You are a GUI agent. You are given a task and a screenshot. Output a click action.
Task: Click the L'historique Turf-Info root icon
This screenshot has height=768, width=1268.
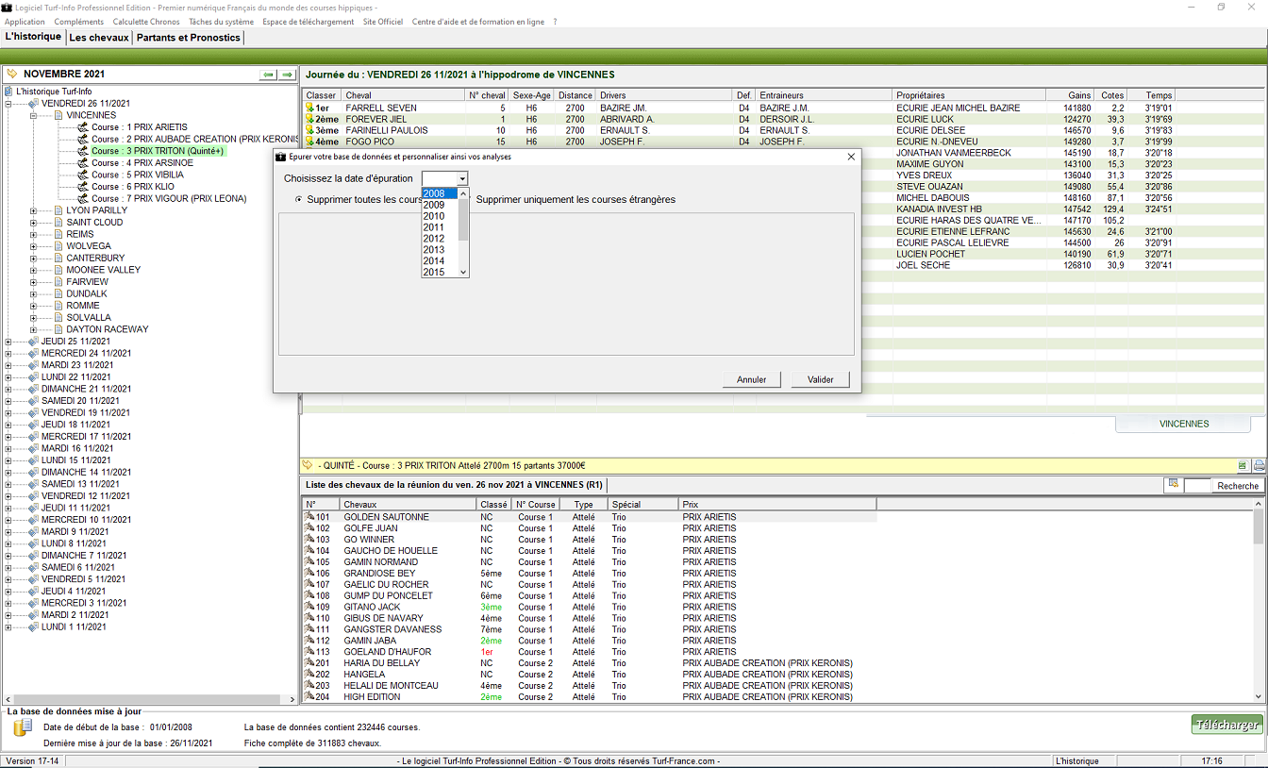click(x=9, y=92)
